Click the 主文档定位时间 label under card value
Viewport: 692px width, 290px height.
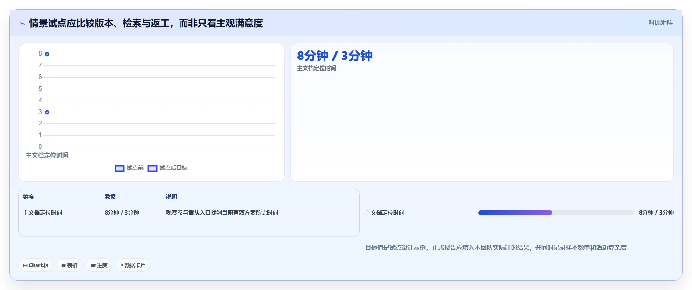(317, 68)
